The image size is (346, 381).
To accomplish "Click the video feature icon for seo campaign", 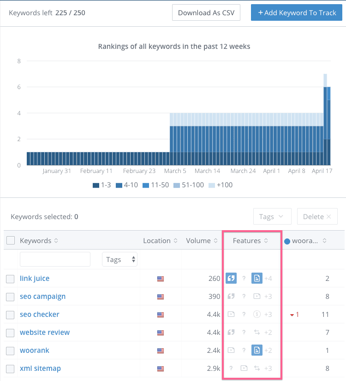I will [257, 296].
